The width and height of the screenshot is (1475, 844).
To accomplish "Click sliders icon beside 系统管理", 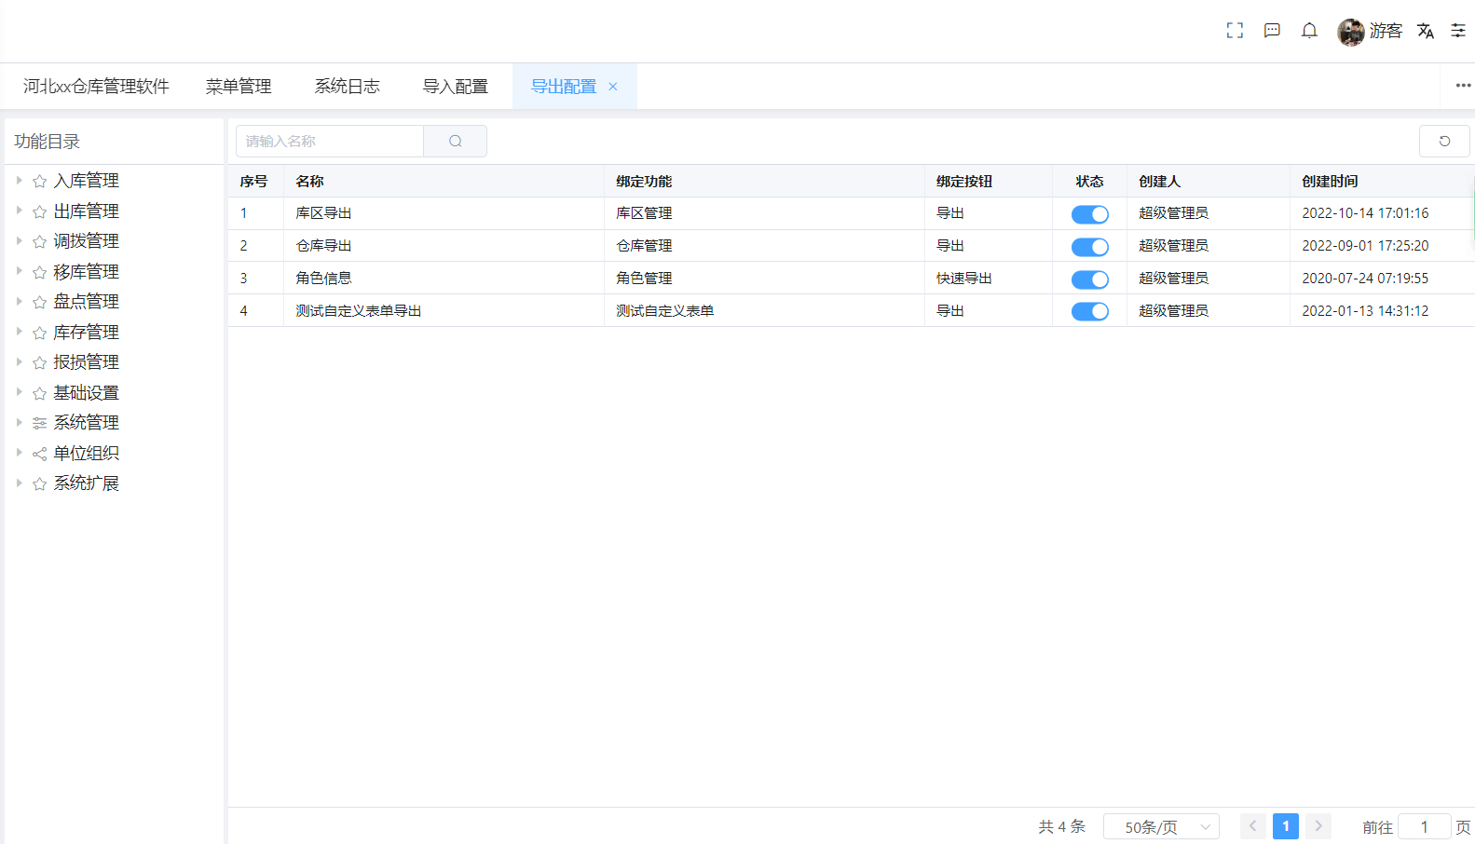I will (x=39, y=423).
